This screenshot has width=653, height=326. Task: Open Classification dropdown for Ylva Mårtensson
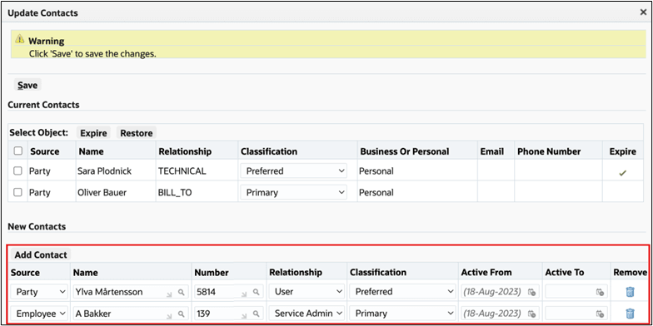402,292
